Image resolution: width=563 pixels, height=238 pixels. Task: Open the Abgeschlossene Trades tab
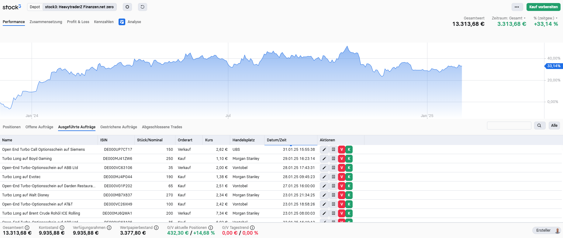point(162,127)
